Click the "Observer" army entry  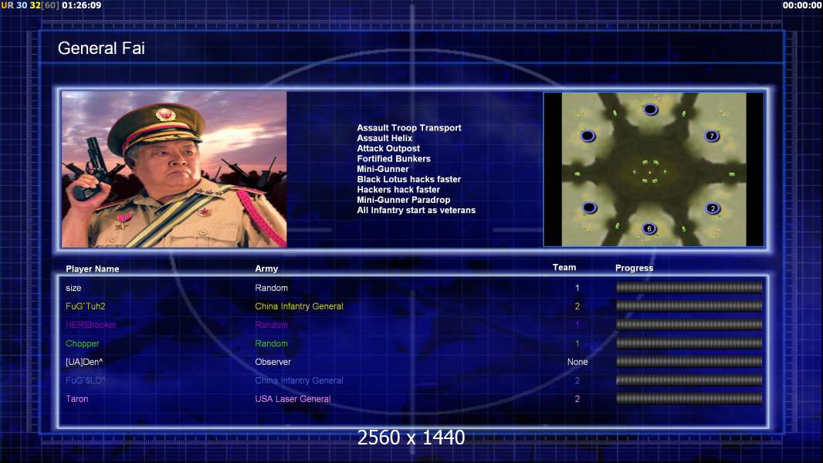[x=273, y=362]
